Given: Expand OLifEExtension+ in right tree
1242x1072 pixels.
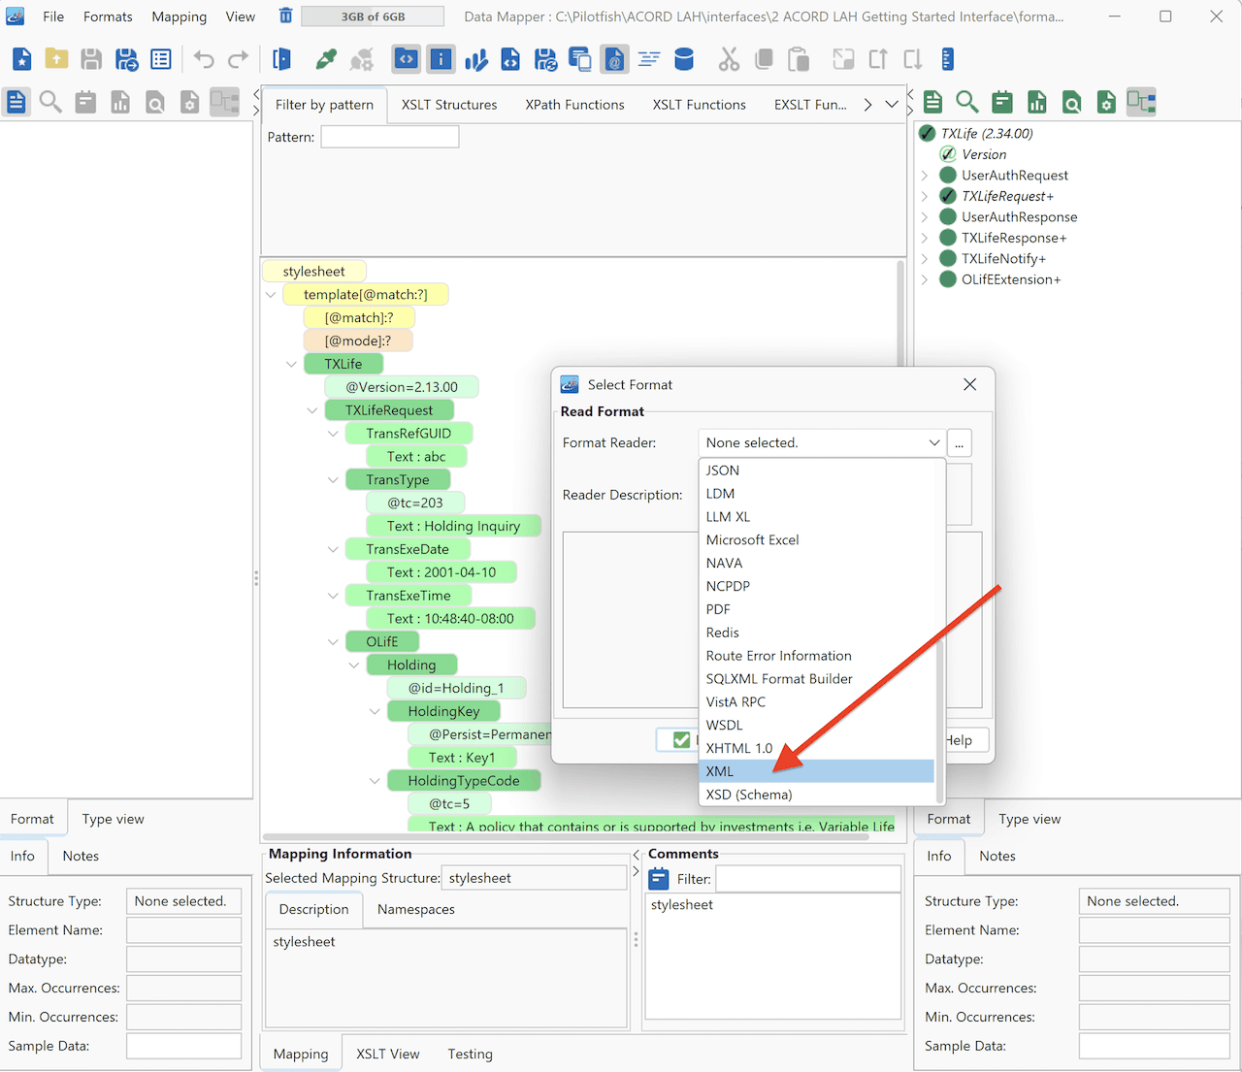Looking at the screenshot, I should pos(925,279).
